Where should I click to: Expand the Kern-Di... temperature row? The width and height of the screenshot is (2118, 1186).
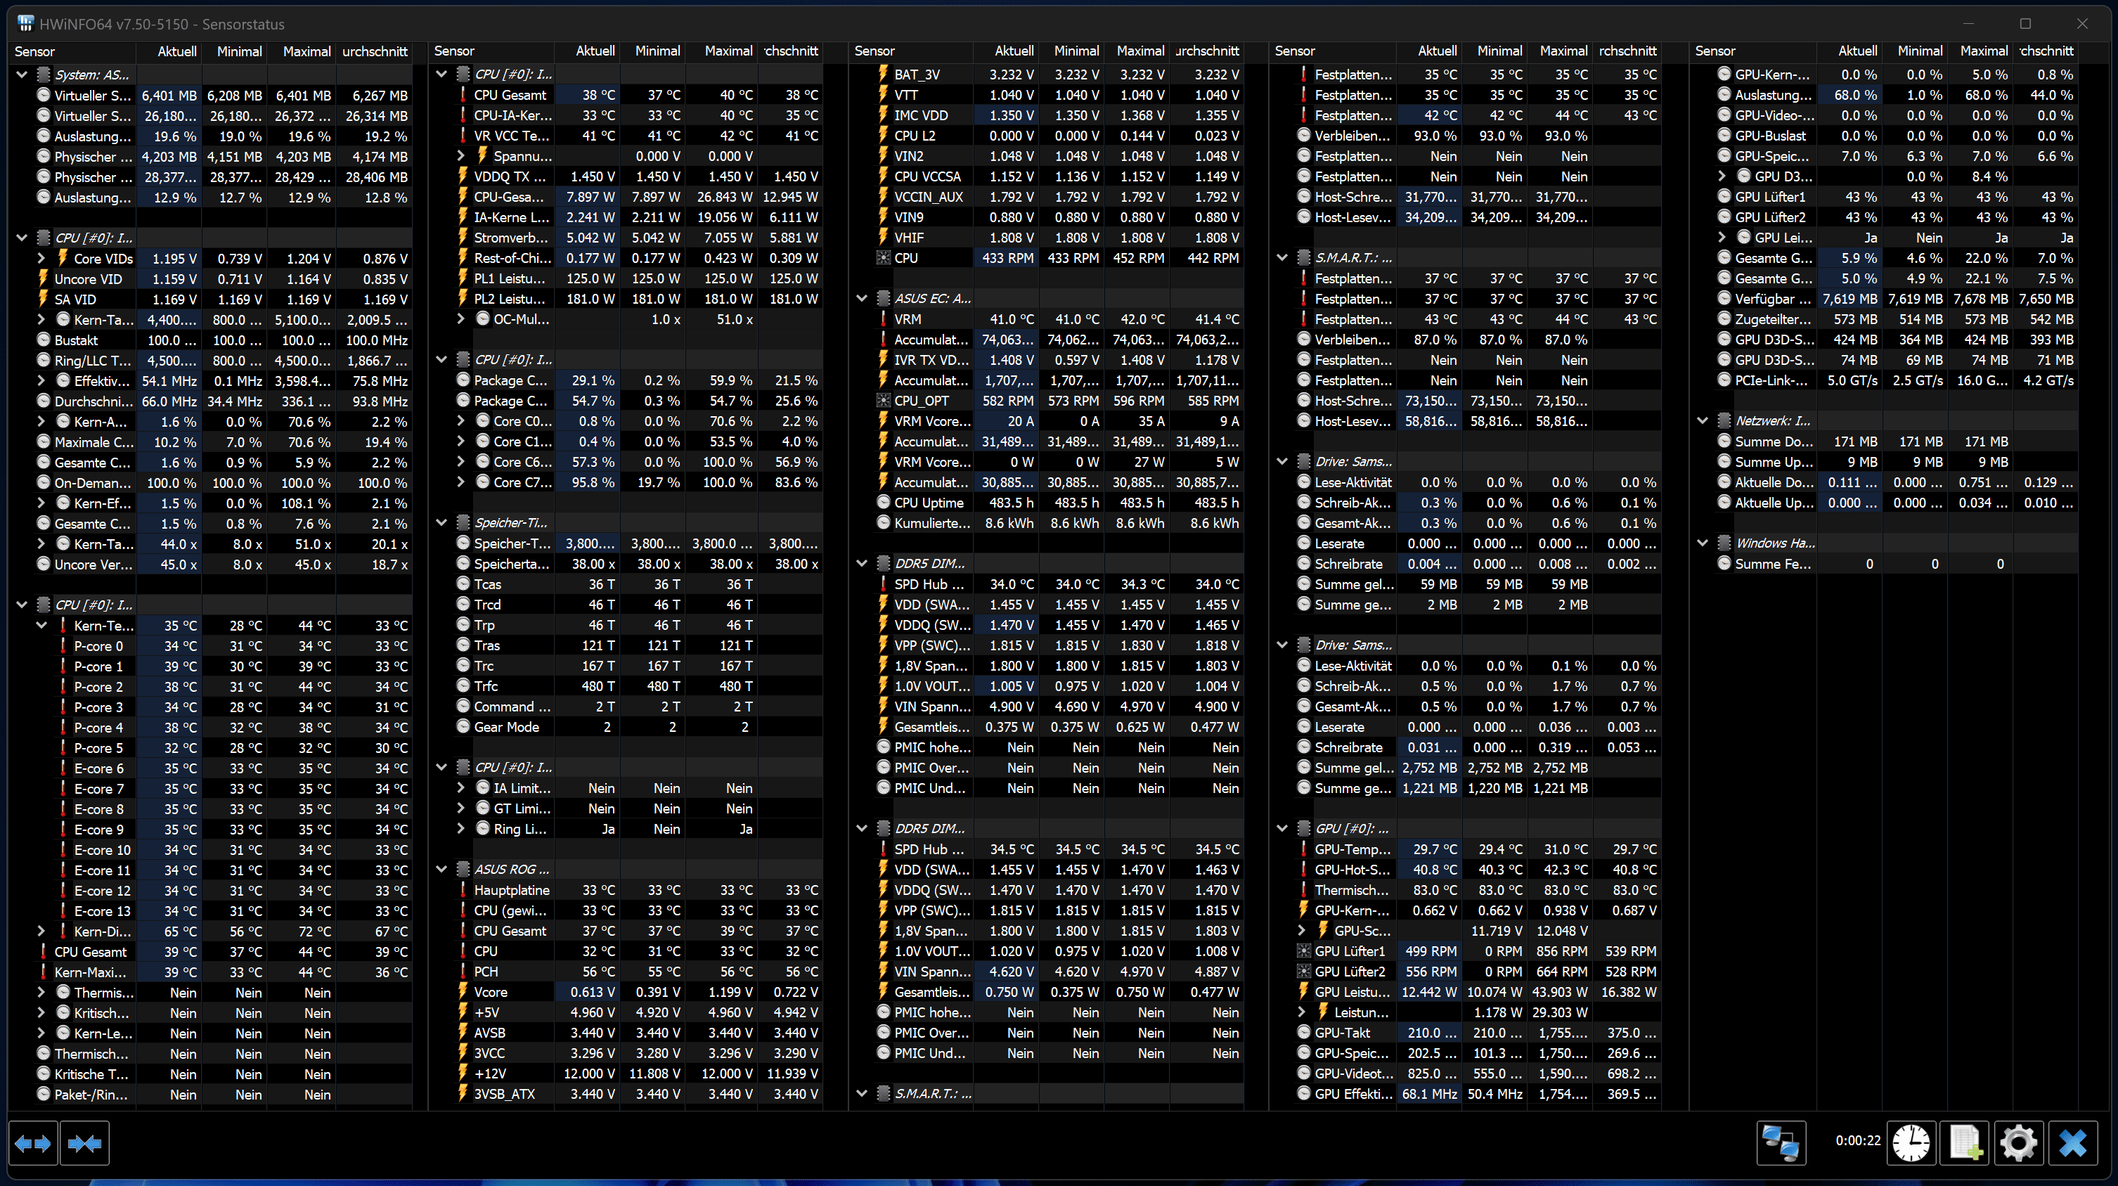click(x=41, y=931)
